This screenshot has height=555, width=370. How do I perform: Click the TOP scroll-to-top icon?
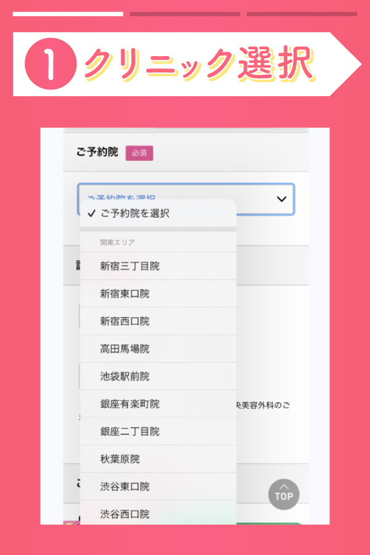coord(284,495)
